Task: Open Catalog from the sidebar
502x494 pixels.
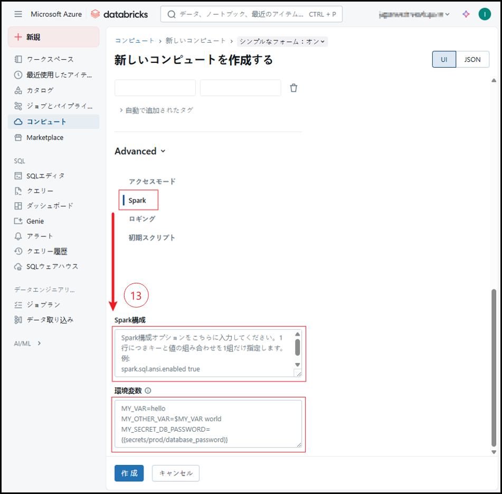Action: pyautogui.click(x=40, y=90)
